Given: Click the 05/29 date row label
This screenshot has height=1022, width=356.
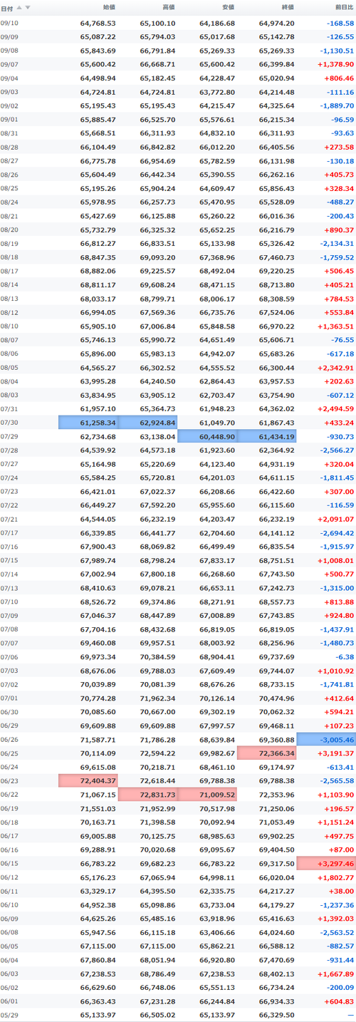Looking at the screenshot, I should coord(10,1014).
